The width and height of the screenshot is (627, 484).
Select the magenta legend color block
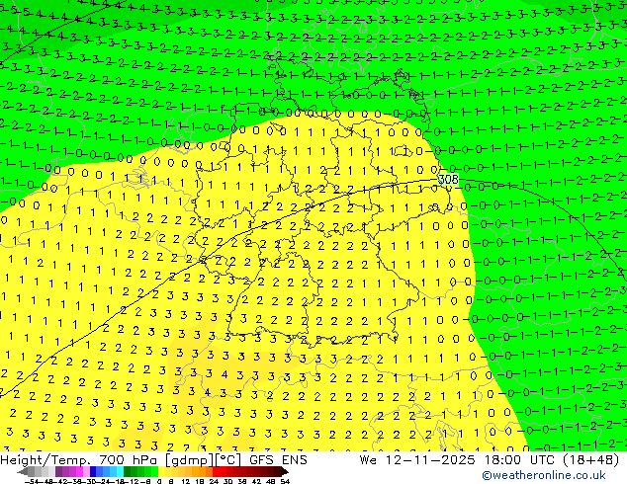click(79, 471)
